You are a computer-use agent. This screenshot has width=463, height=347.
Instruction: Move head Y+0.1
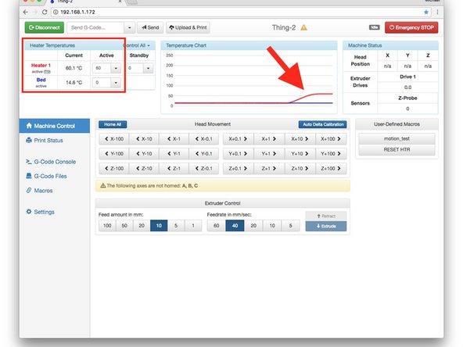[238, 154]
